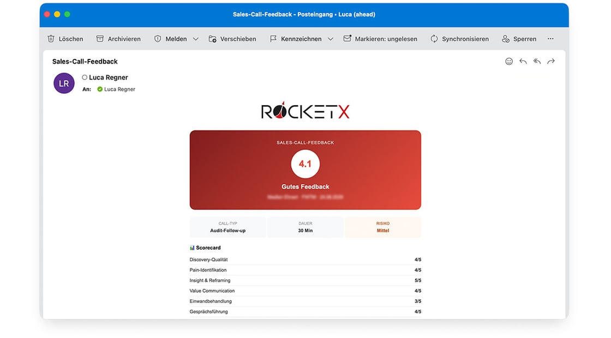
Task: Add an emoji reaction to the email
Action: pos(509,61)
